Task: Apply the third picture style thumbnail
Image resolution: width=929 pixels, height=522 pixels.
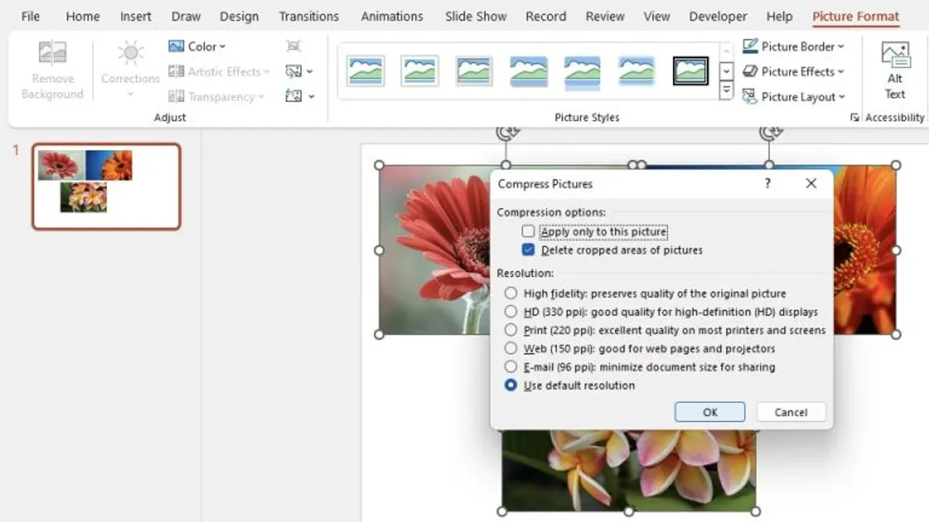Action: pyautogui.click(x=474, y=71)
